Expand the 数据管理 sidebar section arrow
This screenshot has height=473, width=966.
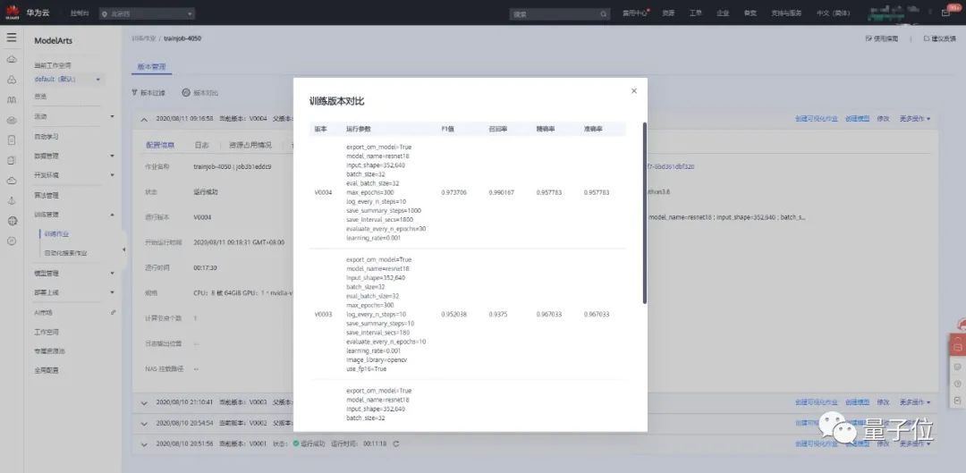[x=112, y=156]
